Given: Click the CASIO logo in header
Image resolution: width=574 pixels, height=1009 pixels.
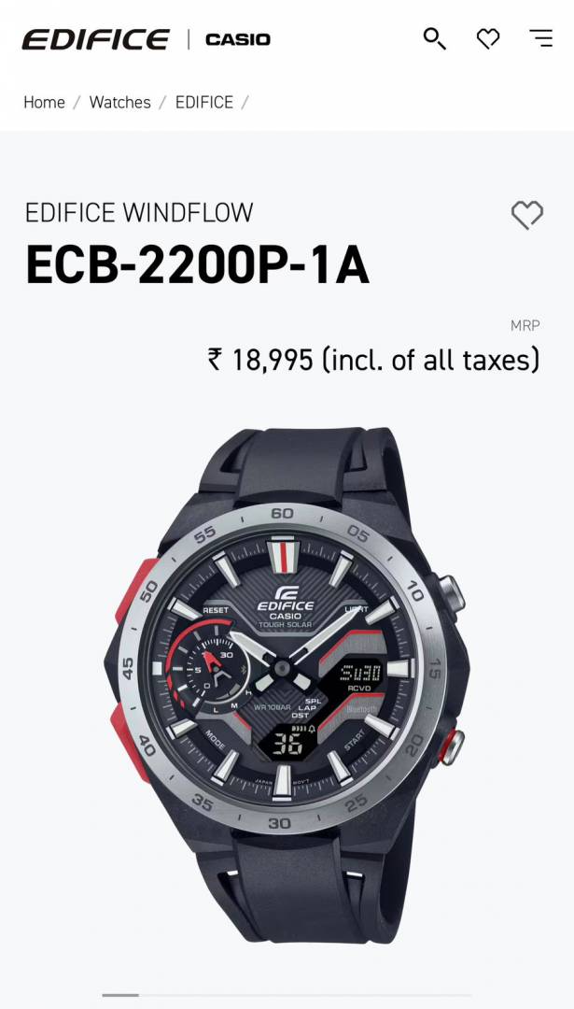Looking at the screenshot, I should [238, 40].
